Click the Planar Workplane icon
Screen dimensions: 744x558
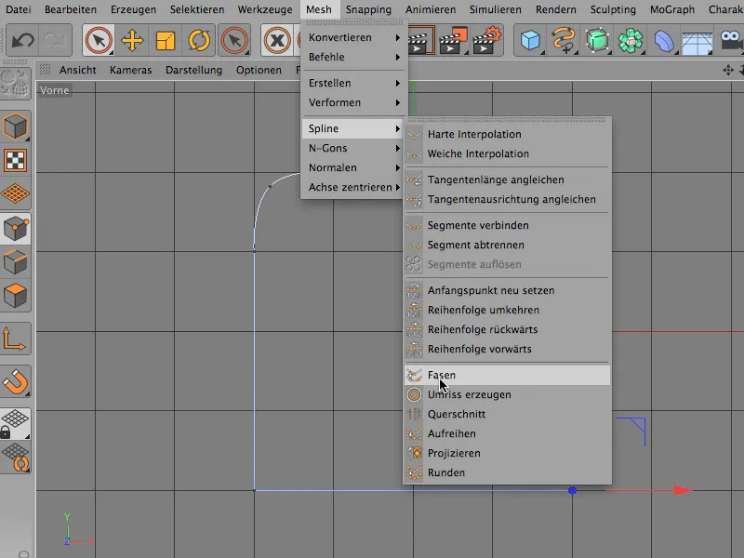(16, 458)
